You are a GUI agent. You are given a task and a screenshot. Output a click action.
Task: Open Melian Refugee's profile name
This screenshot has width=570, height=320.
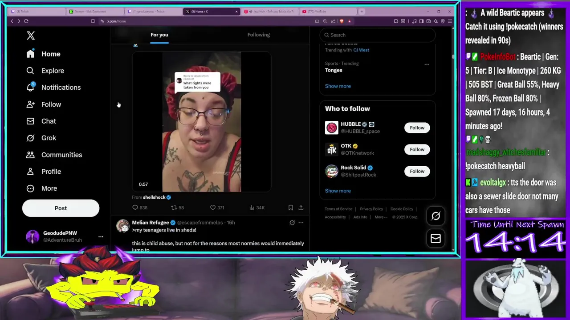(151, 223)
